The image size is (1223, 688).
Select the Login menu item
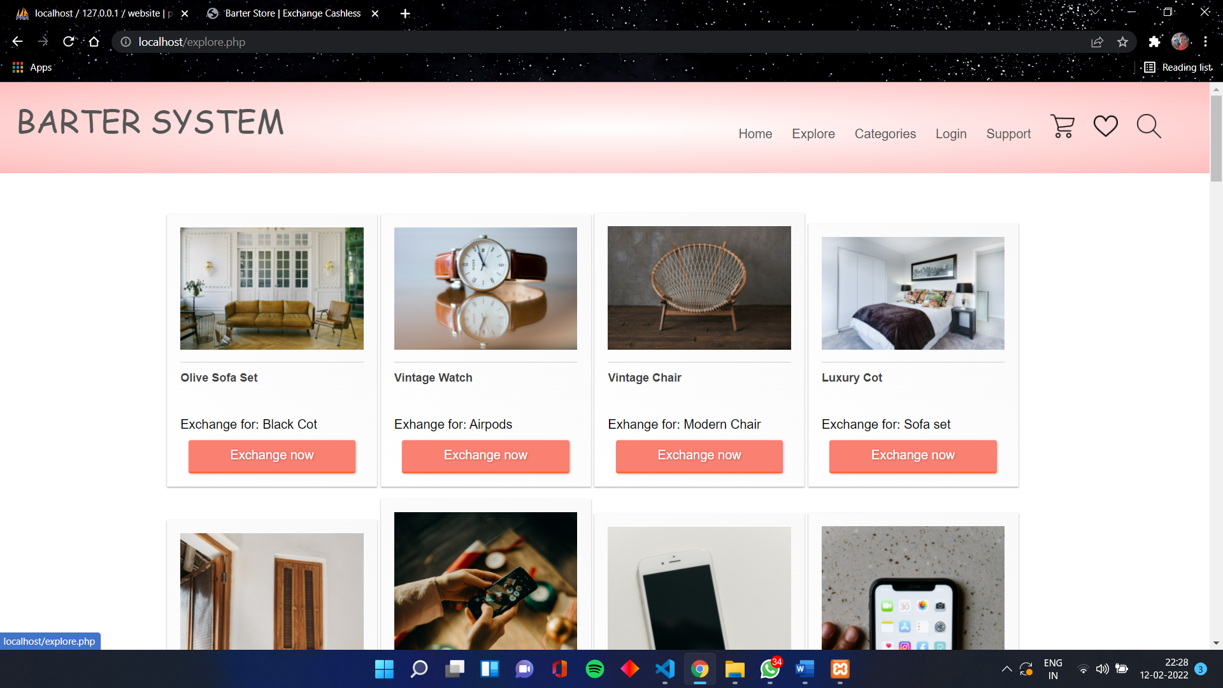click(x=951, y=134)
